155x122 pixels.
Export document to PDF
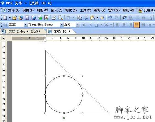(x=46, y=18)
